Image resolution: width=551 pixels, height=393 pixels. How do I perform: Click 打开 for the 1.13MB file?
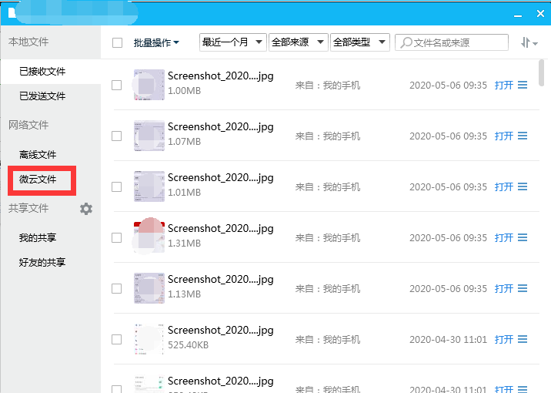(x=504, y=288)
